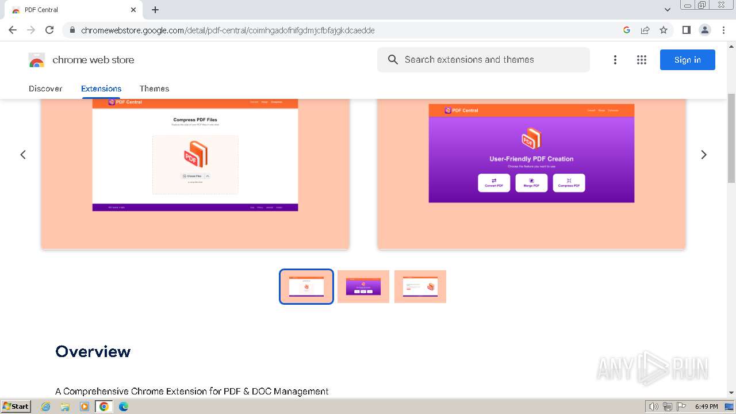This screenshot has width=736, height=414.
Task: Go back to previous page in Chrome
Action: pyautogui.click(x=13, y=30)
